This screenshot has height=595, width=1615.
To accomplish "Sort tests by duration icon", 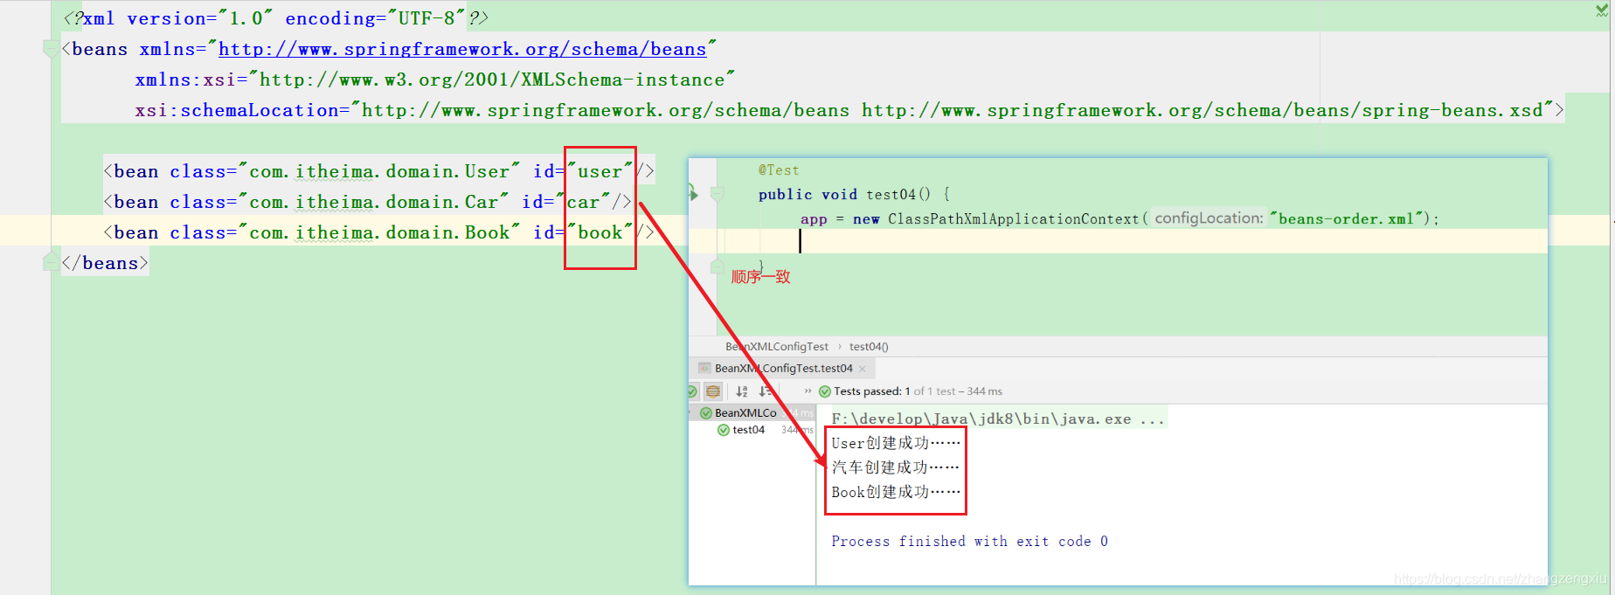I will pyautogui.click(x=765, y=391).
